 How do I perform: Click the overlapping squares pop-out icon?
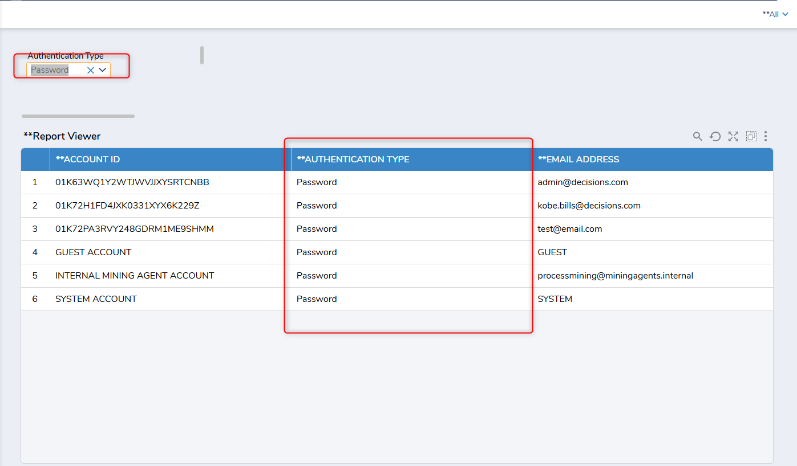(751, 136)
